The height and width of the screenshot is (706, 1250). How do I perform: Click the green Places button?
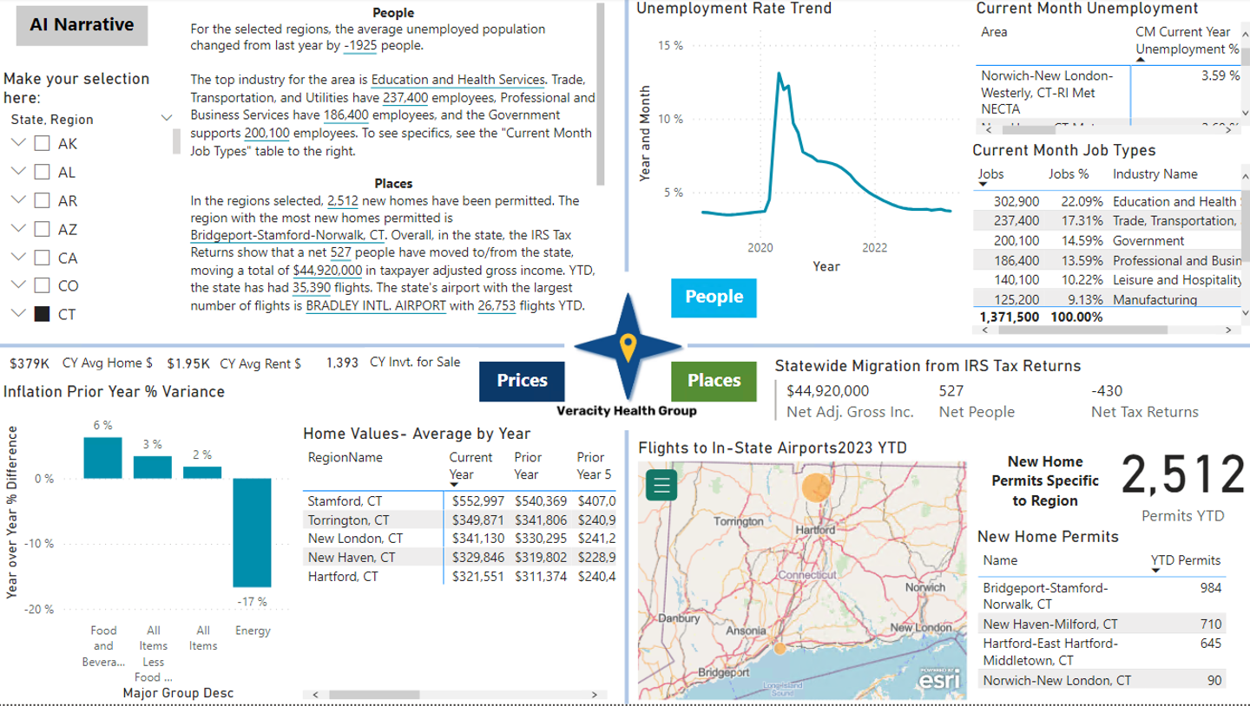pos(714,381)
